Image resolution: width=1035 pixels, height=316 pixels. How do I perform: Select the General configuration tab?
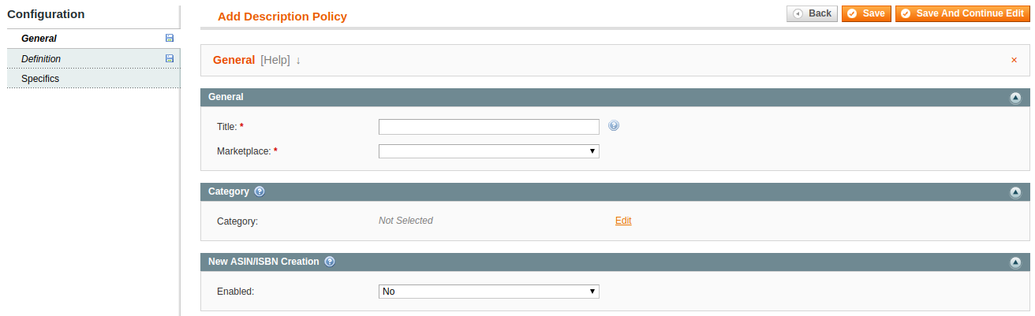[x=39, y=39]
